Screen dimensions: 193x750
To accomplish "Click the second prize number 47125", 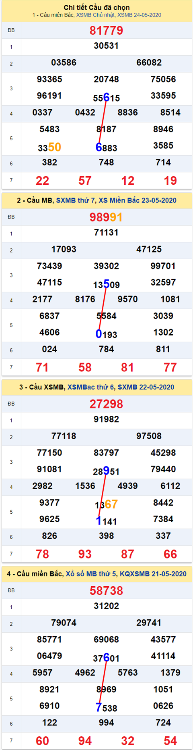I will pyautogui.click(x=149, y=250).
